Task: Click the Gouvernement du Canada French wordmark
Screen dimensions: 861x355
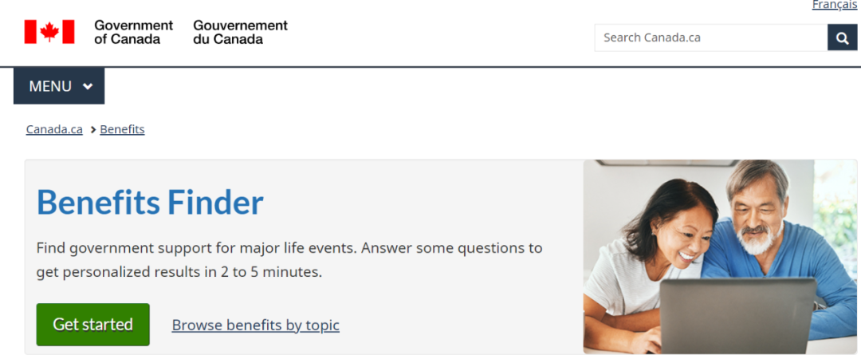Action: pyautogui.click(x=241, y=33)
